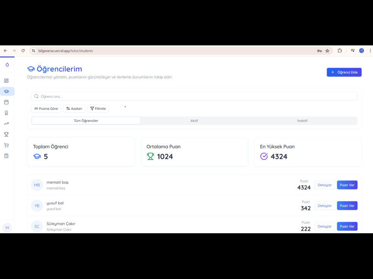Click Puan Ver for Süleyman Çakır
Screen dimensions: 373x279
tap(347, 226)
